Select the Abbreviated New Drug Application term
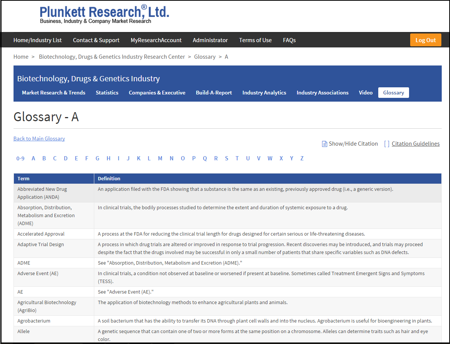Image resolution: width=450 pixels, height=344 pixels. coord(42,193)
